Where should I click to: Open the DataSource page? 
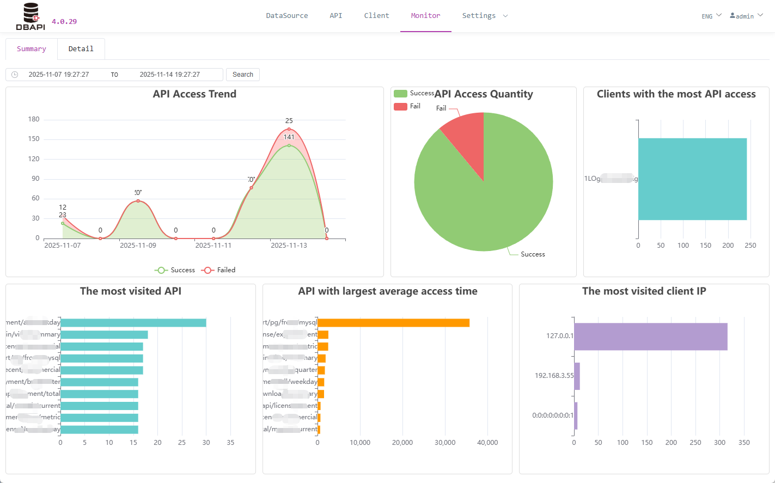point(287,16)
